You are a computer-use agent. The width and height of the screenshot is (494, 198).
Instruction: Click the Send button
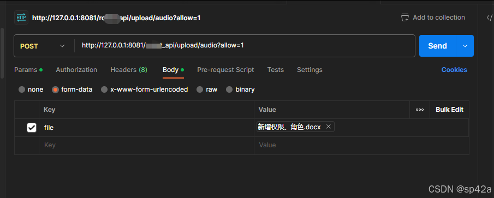click(x=437, y=46)
